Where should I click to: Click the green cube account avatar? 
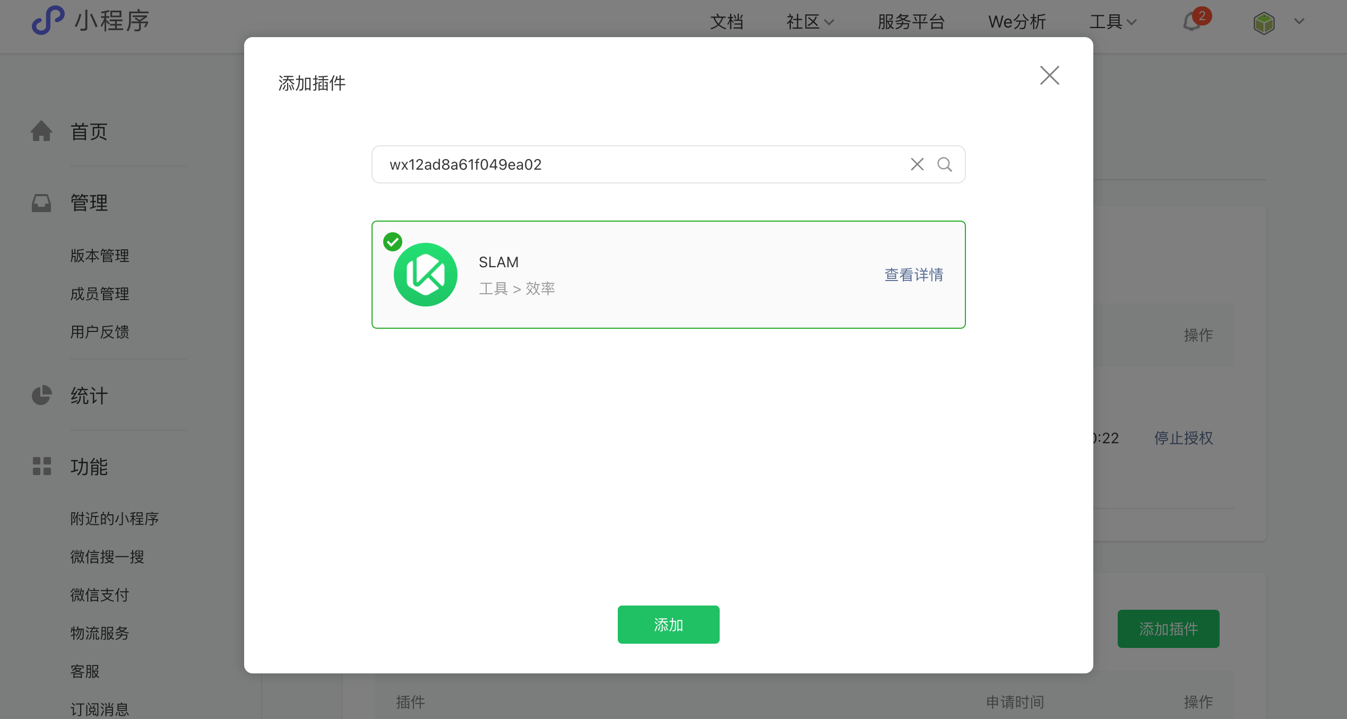pyautogui.click(x=1264, y=23)
